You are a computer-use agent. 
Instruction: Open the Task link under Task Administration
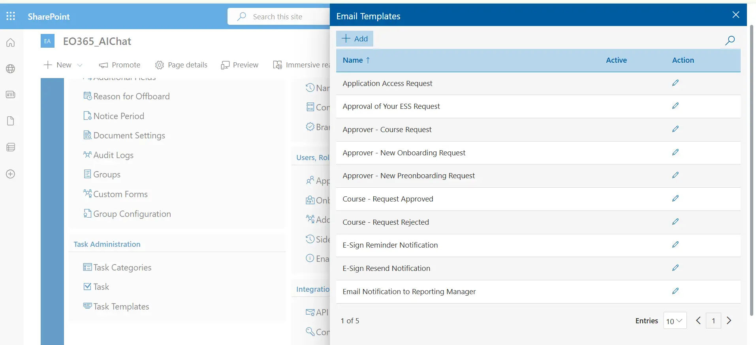click(x=96, y=287)
